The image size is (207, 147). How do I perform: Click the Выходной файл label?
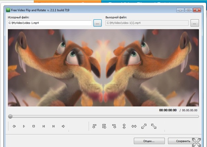pyautogui.click(x=116, y=17)
